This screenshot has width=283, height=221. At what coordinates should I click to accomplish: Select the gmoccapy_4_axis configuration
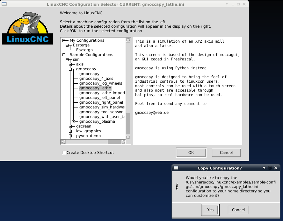96,79
